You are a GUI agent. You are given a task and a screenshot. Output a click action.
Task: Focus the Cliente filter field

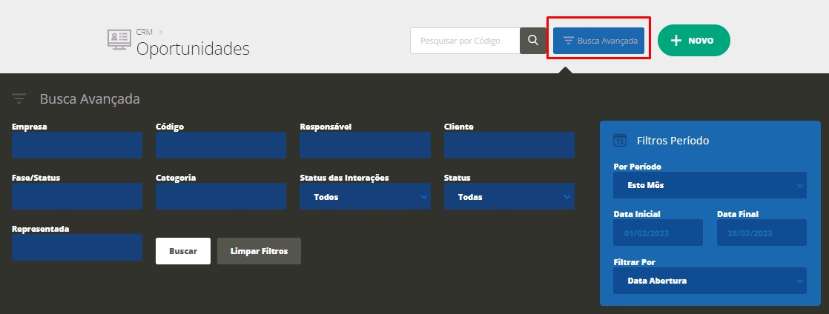click(509, 146)
